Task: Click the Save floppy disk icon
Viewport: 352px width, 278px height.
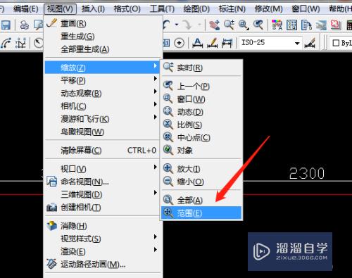Action: tap(6, 25)
